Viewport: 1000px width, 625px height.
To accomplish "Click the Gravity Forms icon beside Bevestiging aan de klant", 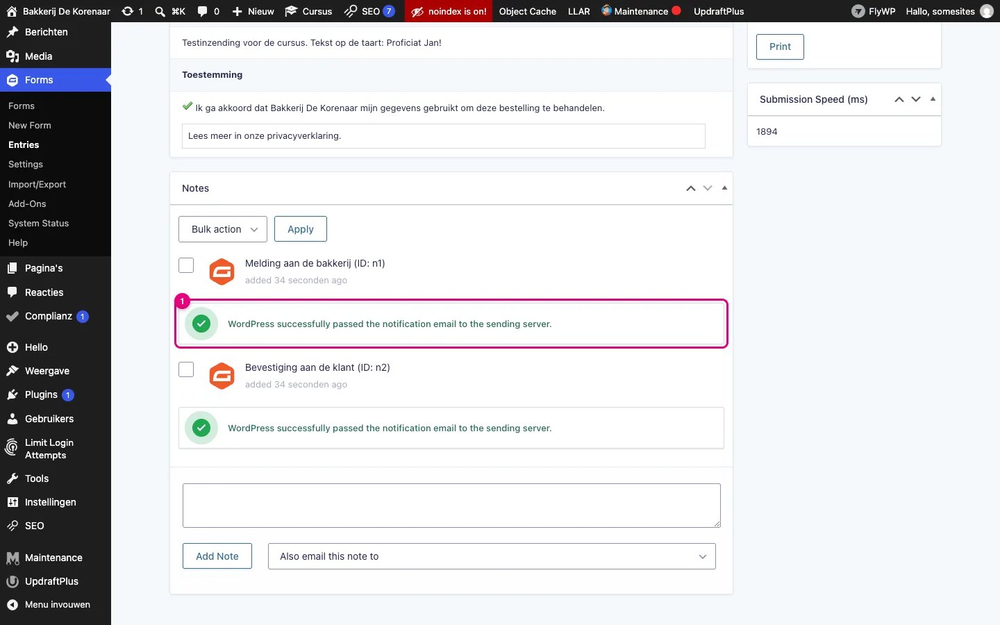I will (x=222, y=376).
